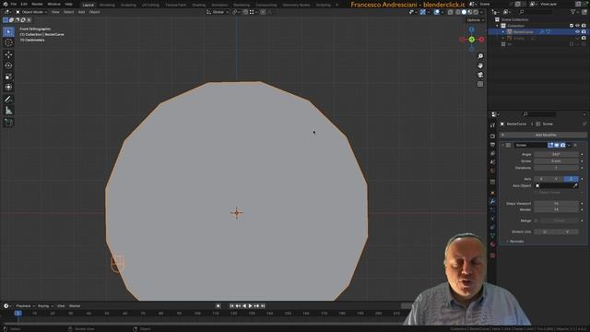This screenshot has height=332, width=590.
Task: Switch viewport to Solid shading
Action: [464, 12]
